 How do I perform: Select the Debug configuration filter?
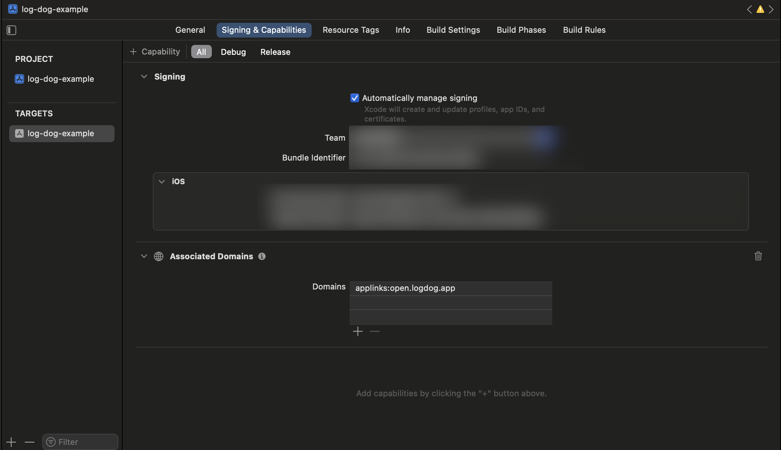pos(233,52)
